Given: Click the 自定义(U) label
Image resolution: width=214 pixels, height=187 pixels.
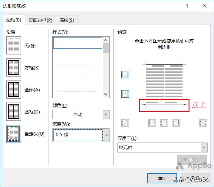Looking at the screenshot, I should [x=35, y=134].
